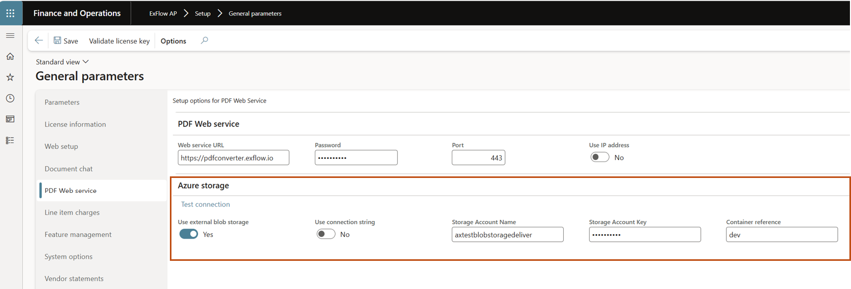Expand the hamburger navigation pane

[x=10, y=36]
